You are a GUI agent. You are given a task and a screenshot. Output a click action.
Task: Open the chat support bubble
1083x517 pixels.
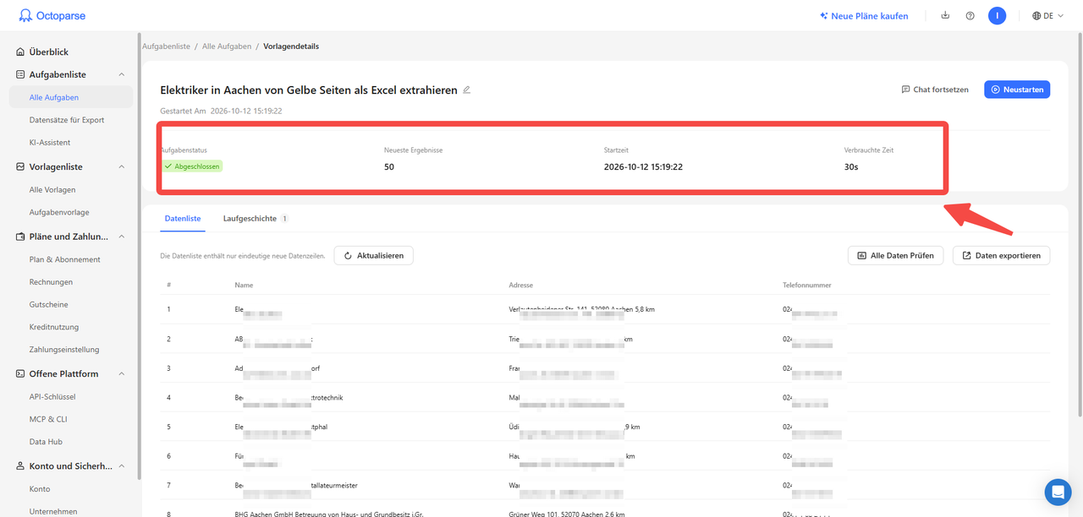1058,492
